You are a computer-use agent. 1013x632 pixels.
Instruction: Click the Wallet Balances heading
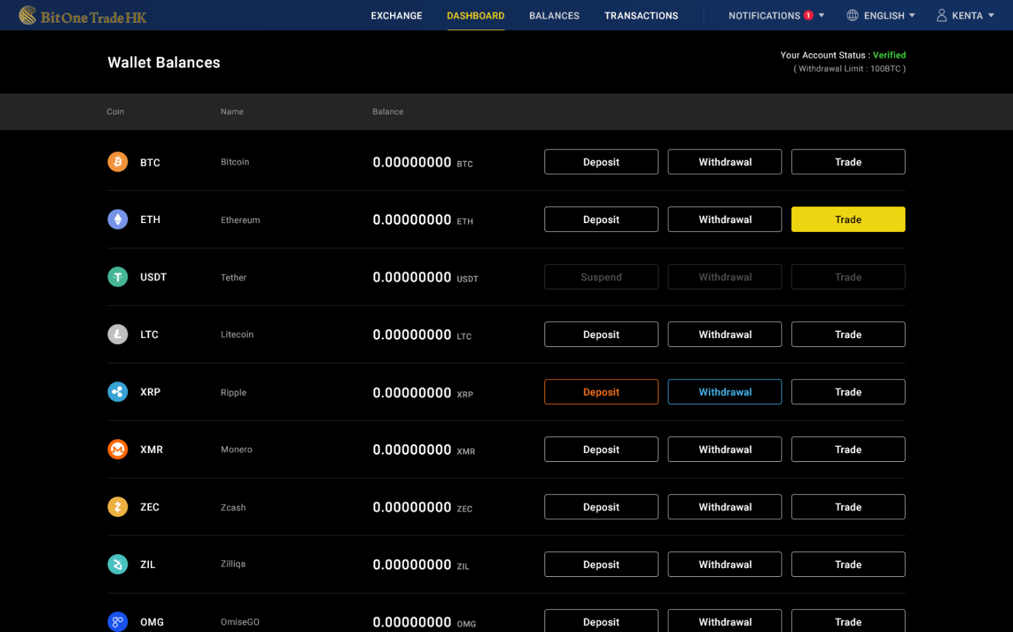(x=164, y=63)
